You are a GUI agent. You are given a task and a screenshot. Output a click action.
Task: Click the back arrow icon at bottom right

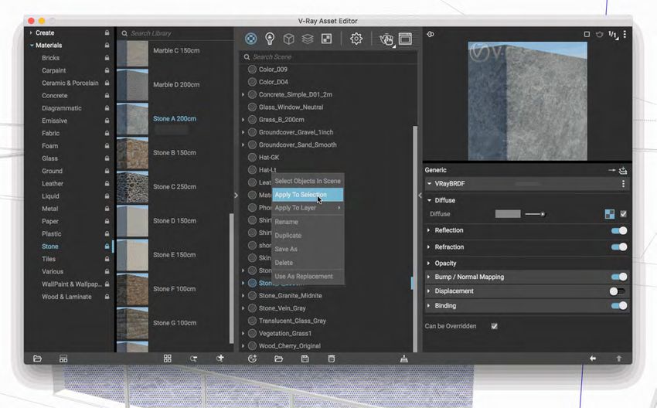pyautogui.click(x=593, y=359)
